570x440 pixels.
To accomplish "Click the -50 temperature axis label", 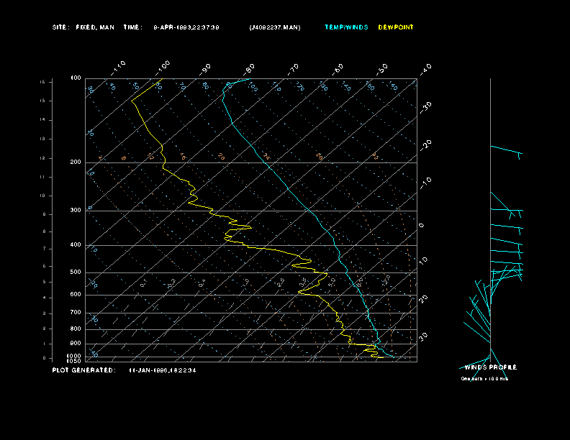I will (x=381, y=69).
